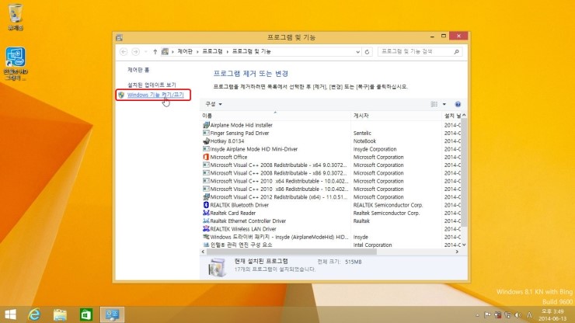575x323 pixels.
Task: Sort by the 게시자 column header
Action: 396,116
